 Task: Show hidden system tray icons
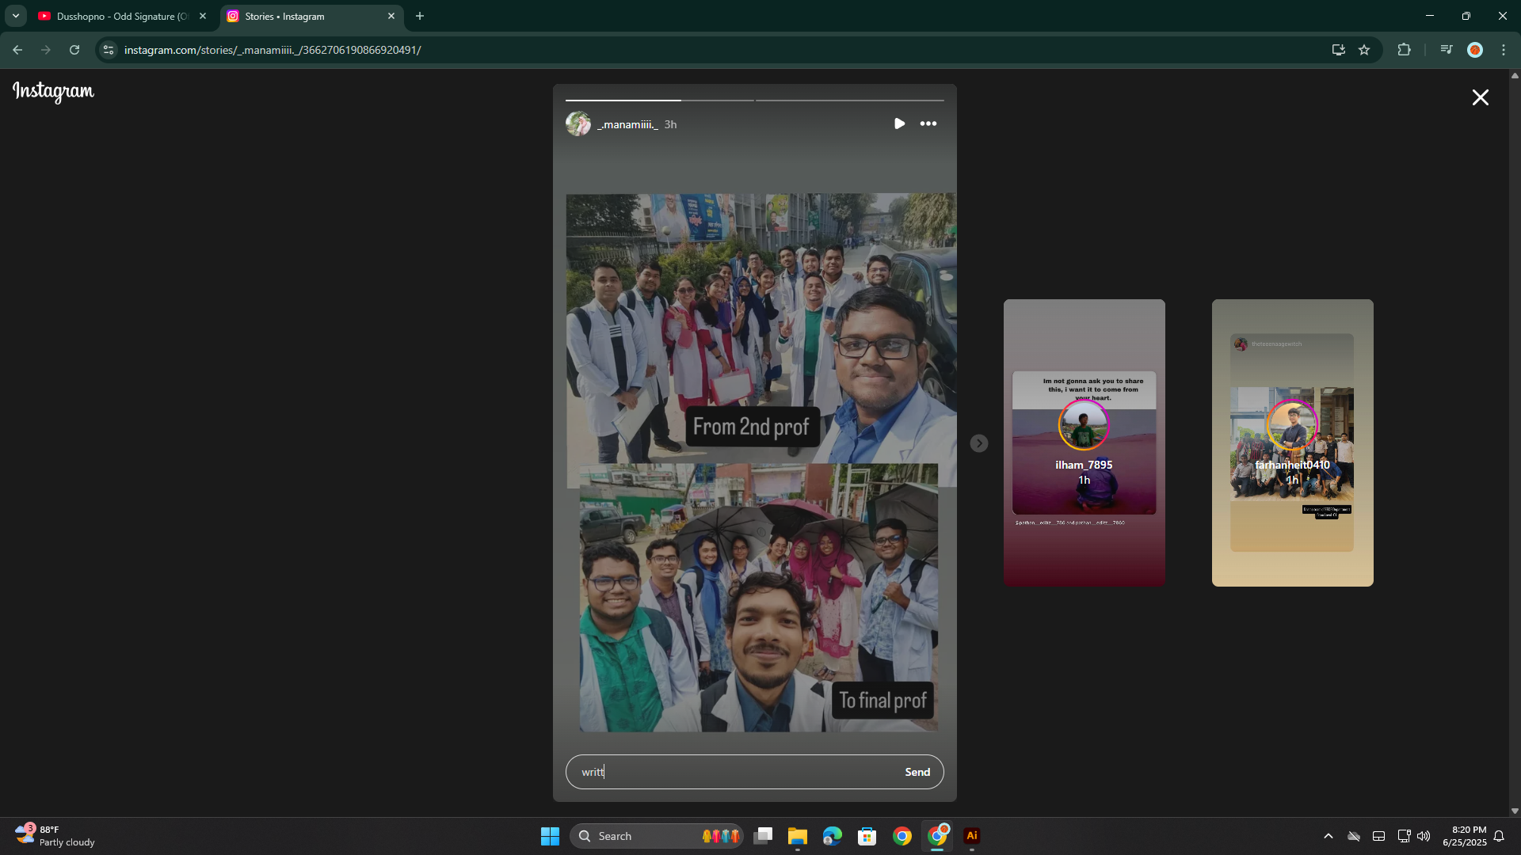(1328, 836)
